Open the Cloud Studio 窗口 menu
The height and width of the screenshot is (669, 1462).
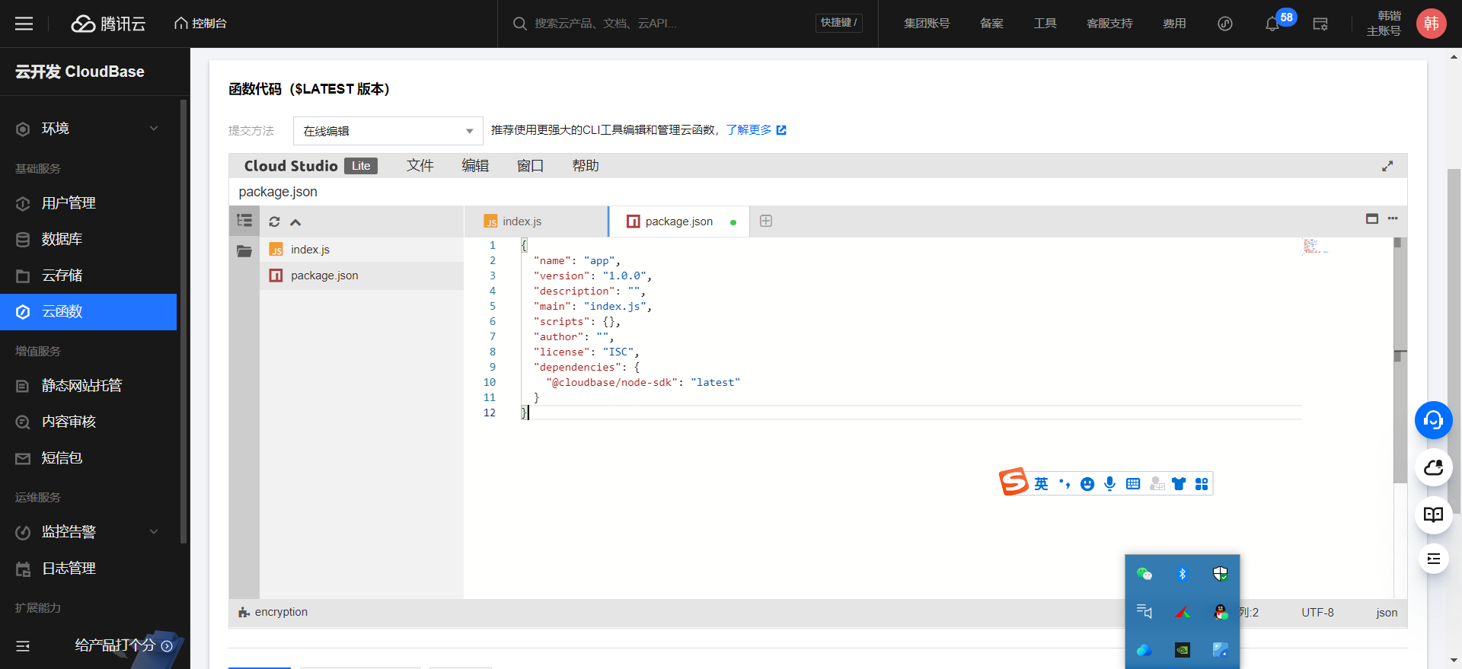[530, 166]
